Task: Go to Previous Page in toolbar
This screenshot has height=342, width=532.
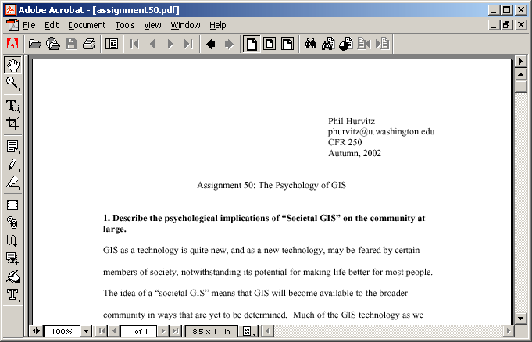Action: click(x=152, y=44)
